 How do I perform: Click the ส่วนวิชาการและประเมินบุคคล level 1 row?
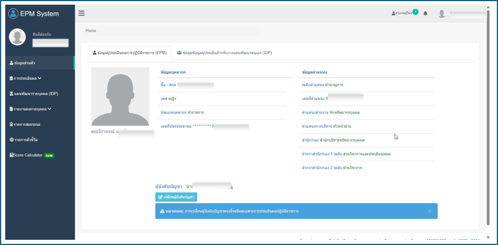(368, 154)
